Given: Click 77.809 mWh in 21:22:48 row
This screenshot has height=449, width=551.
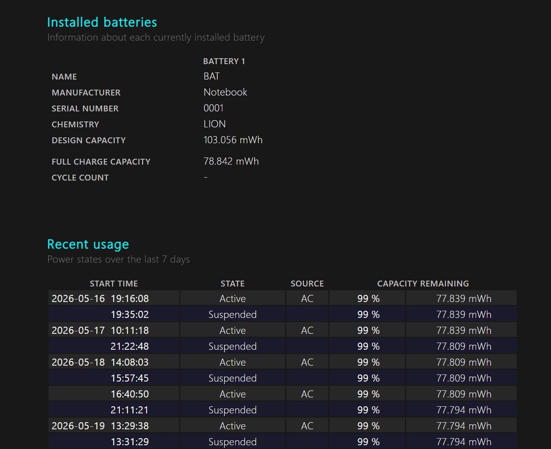Looking at the screenshot, I should pos(461,346).
